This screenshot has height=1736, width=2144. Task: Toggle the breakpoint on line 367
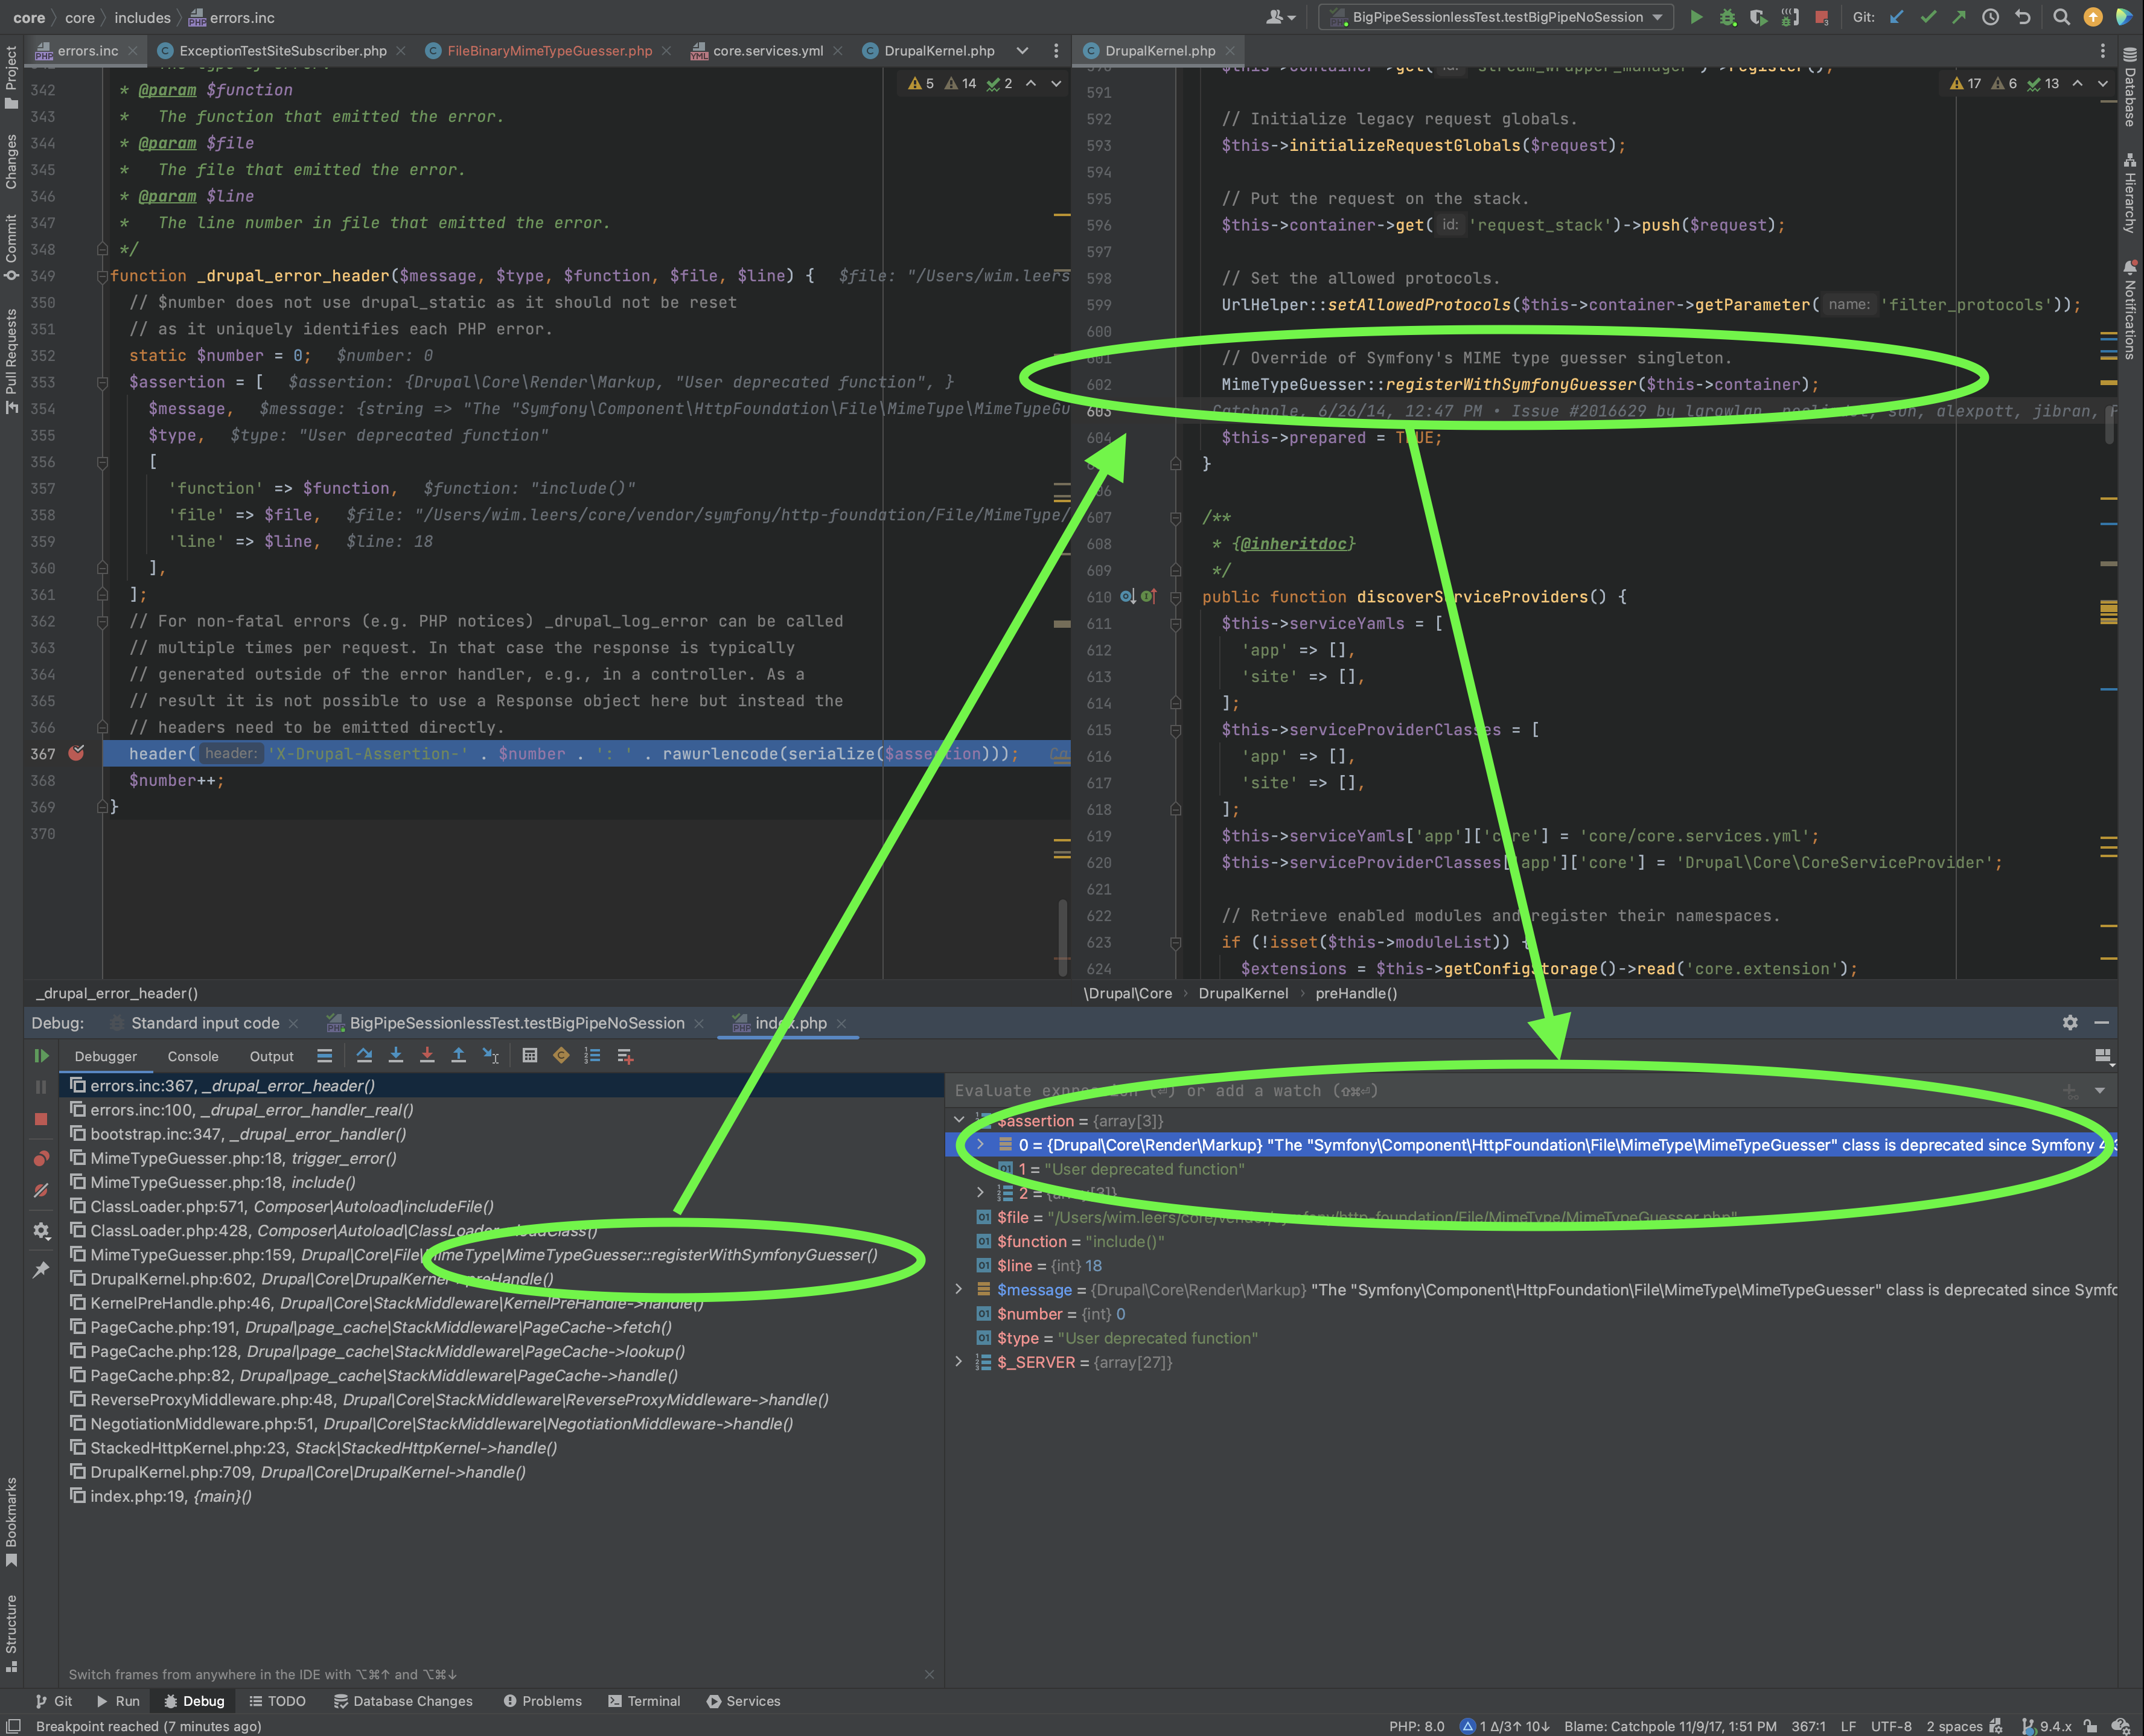coord(76,754)
